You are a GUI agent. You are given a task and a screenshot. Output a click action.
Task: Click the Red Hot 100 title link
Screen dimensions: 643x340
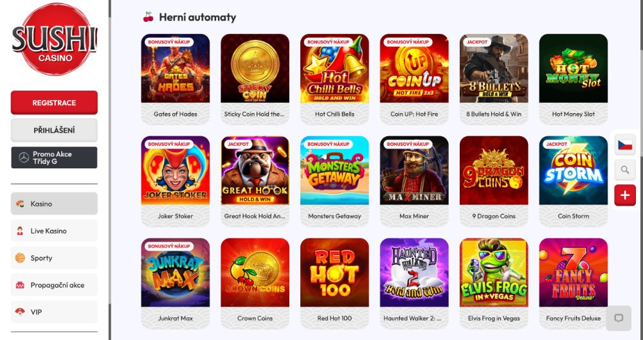(x=334, y=318)
